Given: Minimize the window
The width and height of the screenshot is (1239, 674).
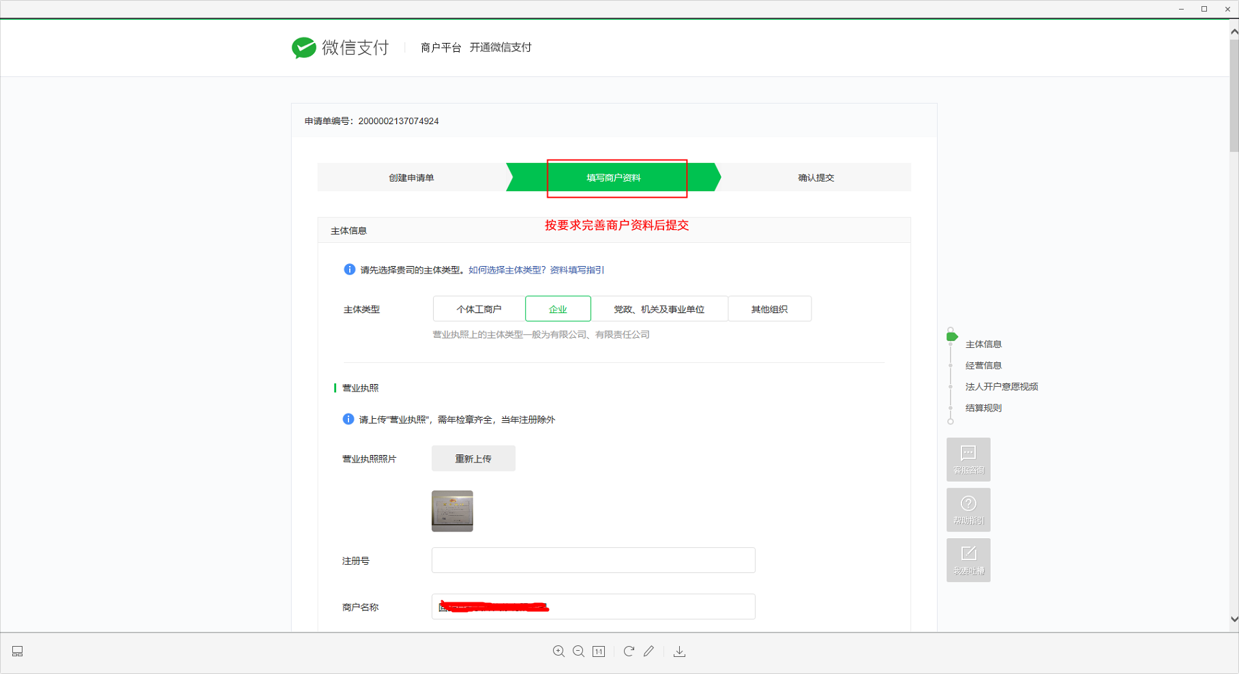Looking at the screenshot, I should click(1181, 9).
